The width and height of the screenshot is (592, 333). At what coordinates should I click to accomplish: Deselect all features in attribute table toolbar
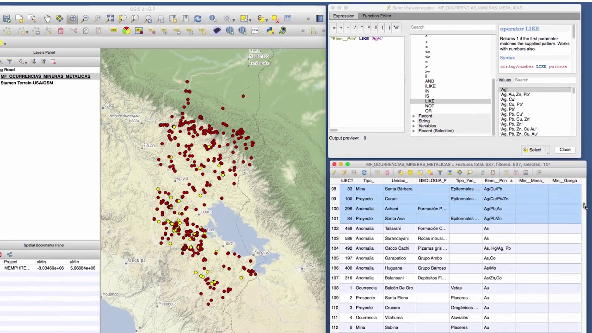point(430,173)
